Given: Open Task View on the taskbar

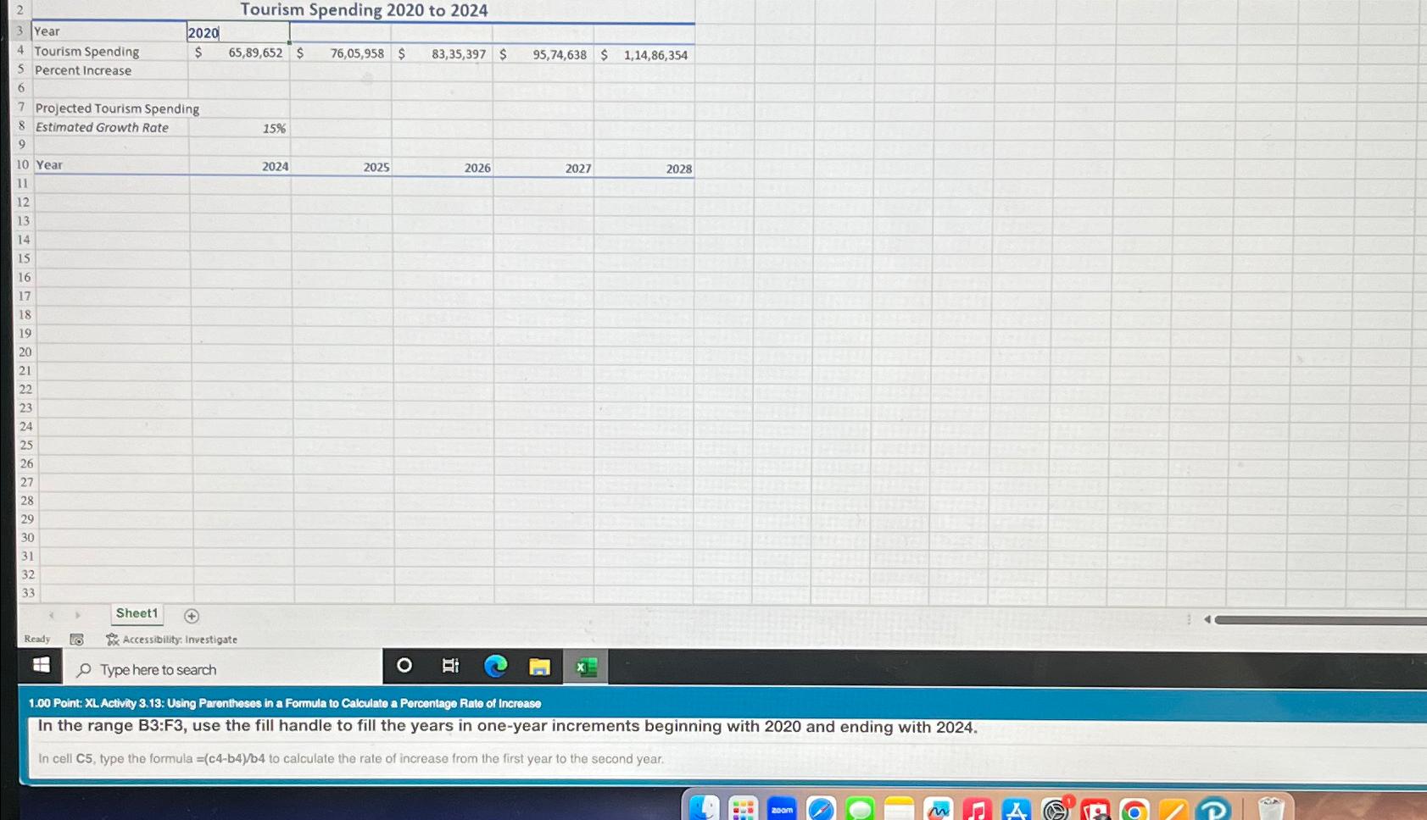Looking at the screenshot, I should [450, 666].
